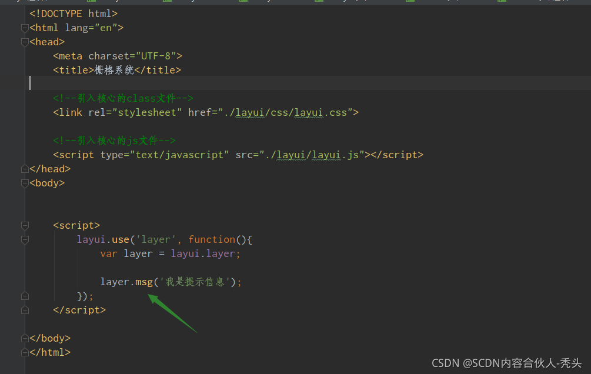The width and height of the screenshot is (591, 374).
Task: Click the fold end marker beside </html>
Action: (25, 352)
